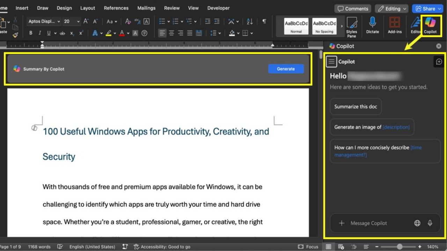Open the Comments button
This screenshot has width=447, height=251.
click(353, 9)
